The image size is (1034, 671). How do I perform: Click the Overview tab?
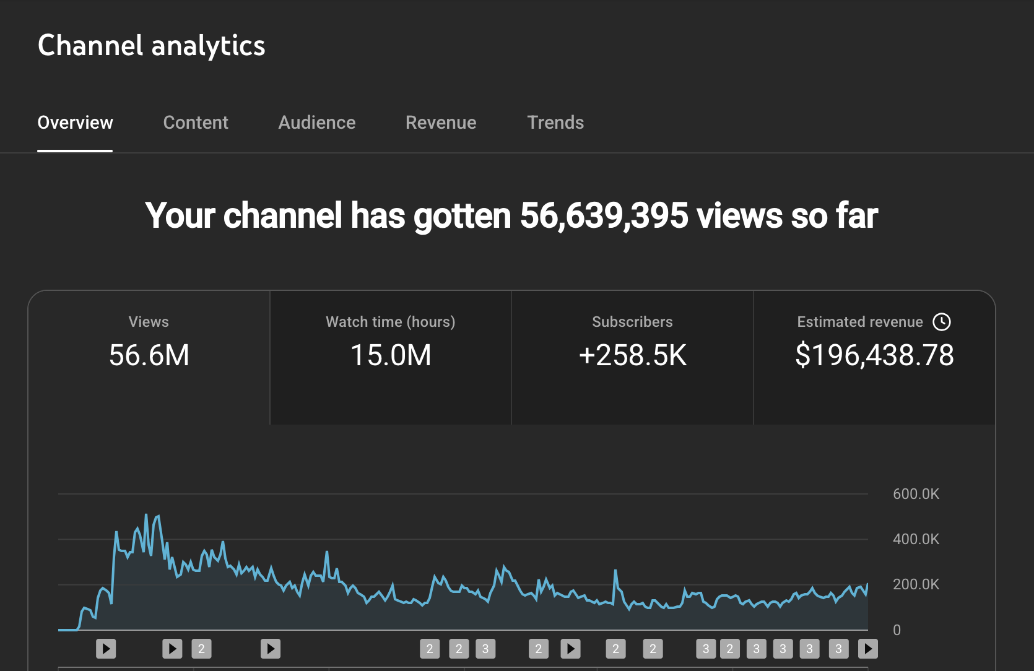point(75,123)
